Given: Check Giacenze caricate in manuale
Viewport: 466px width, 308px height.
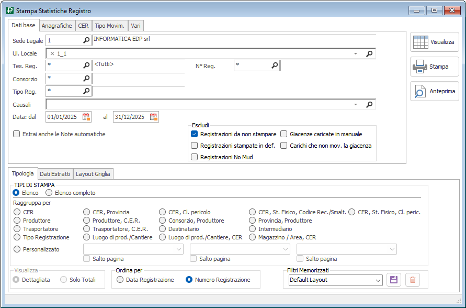Looking at the screenshot, I should [284, 134].
